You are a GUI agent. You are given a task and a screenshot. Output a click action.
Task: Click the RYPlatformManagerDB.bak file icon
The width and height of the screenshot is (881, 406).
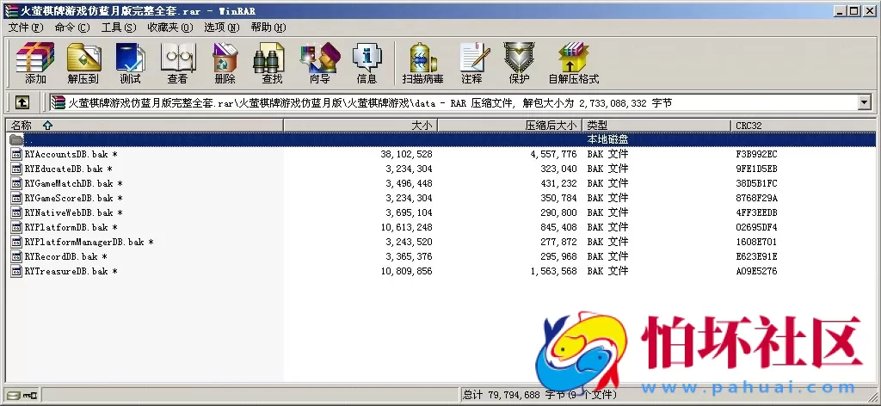17,242
